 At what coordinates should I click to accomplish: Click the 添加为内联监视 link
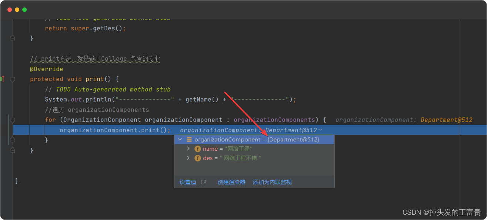(272, 182)
